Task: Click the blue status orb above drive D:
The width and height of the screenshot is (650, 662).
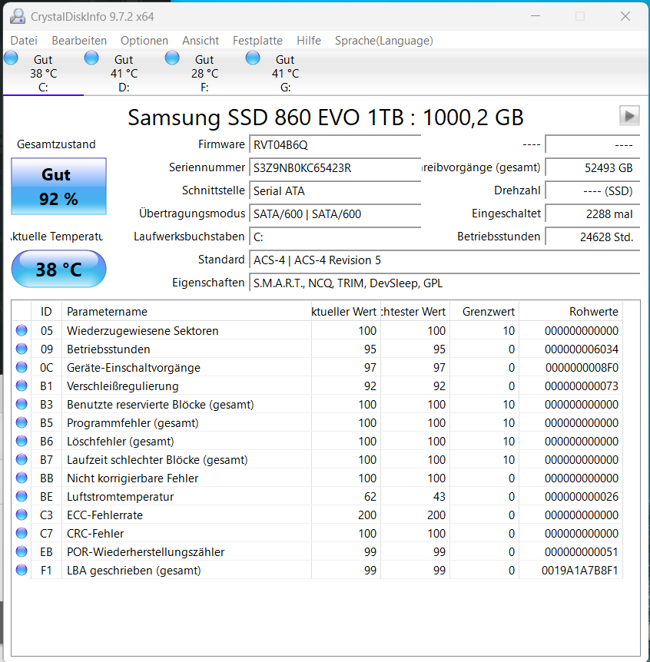Action: click(x=91, y=58)
